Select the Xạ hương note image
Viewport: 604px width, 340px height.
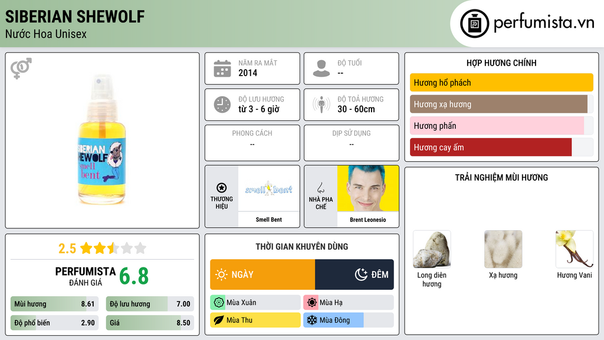(503, 250)
